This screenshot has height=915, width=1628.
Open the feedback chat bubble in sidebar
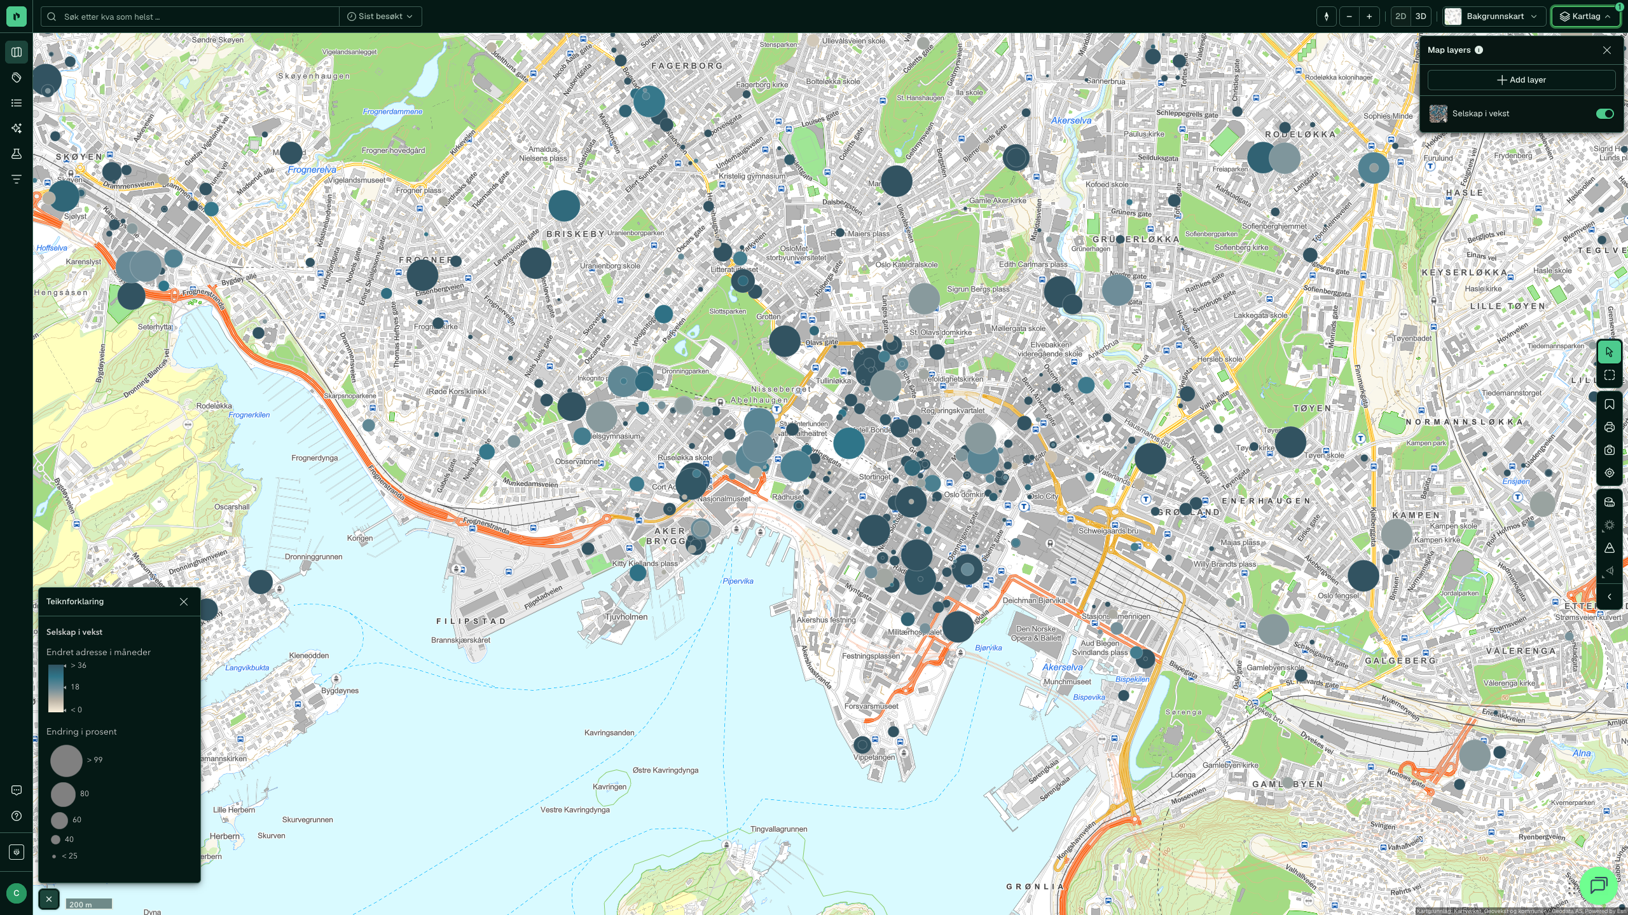[x=17, y=790]
